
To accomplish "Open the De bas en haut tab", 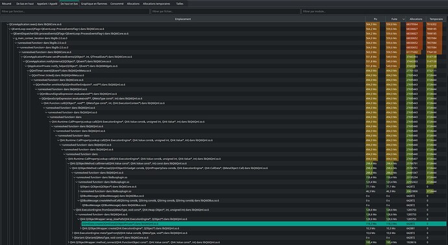I will point(25,4).
